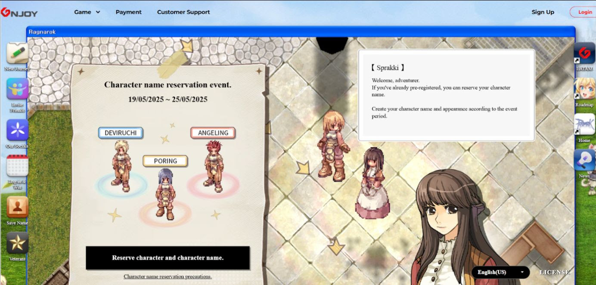Click the Roadmap character icon

tap(584, 89)
